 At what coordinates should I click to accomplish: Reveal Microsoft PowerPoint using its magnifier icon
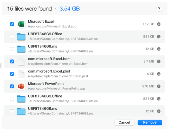tap(159, 86)
